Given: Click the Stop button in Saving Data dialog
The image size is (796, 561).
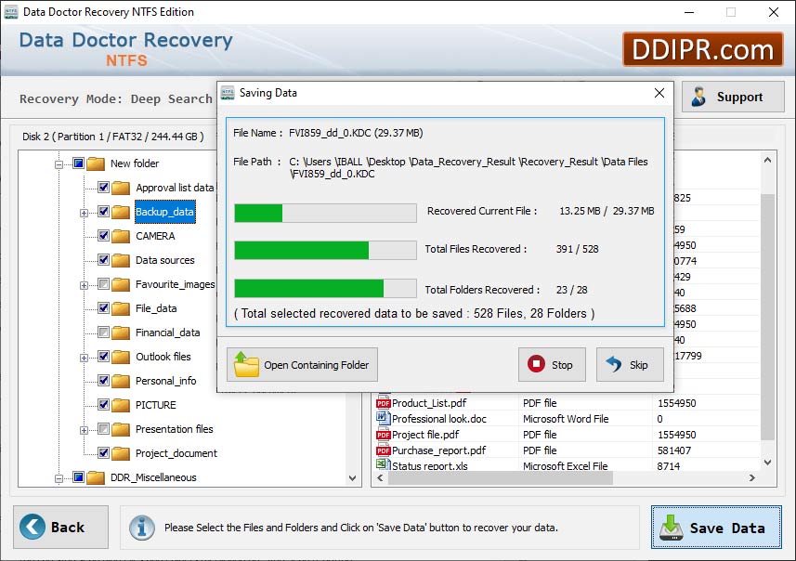Looking at the screenshot, I should (x=552, y=364).
